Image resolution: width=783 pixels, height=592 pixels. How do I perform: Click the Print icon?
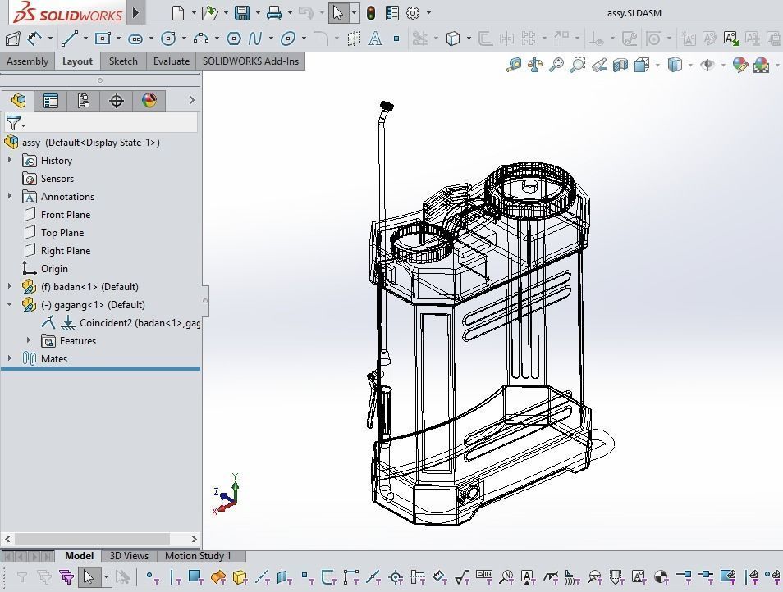pyautogui.click(x=273, y=13)
